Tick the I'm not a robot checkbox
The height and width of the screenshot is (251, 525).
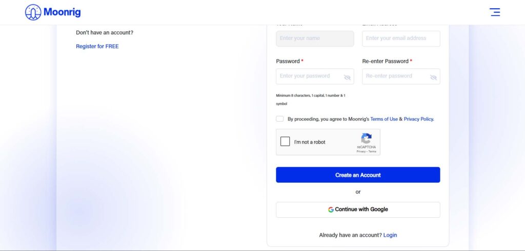tap(285, 142)
